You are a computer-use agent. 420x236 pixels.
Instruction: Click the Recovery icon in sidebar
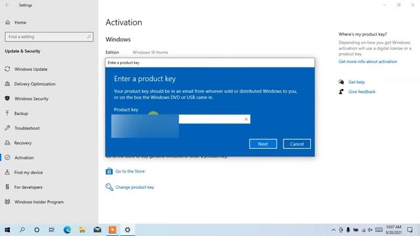point(7,143)
